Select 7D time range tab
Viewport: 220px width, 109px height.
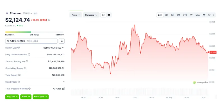(x=166, y=15)
